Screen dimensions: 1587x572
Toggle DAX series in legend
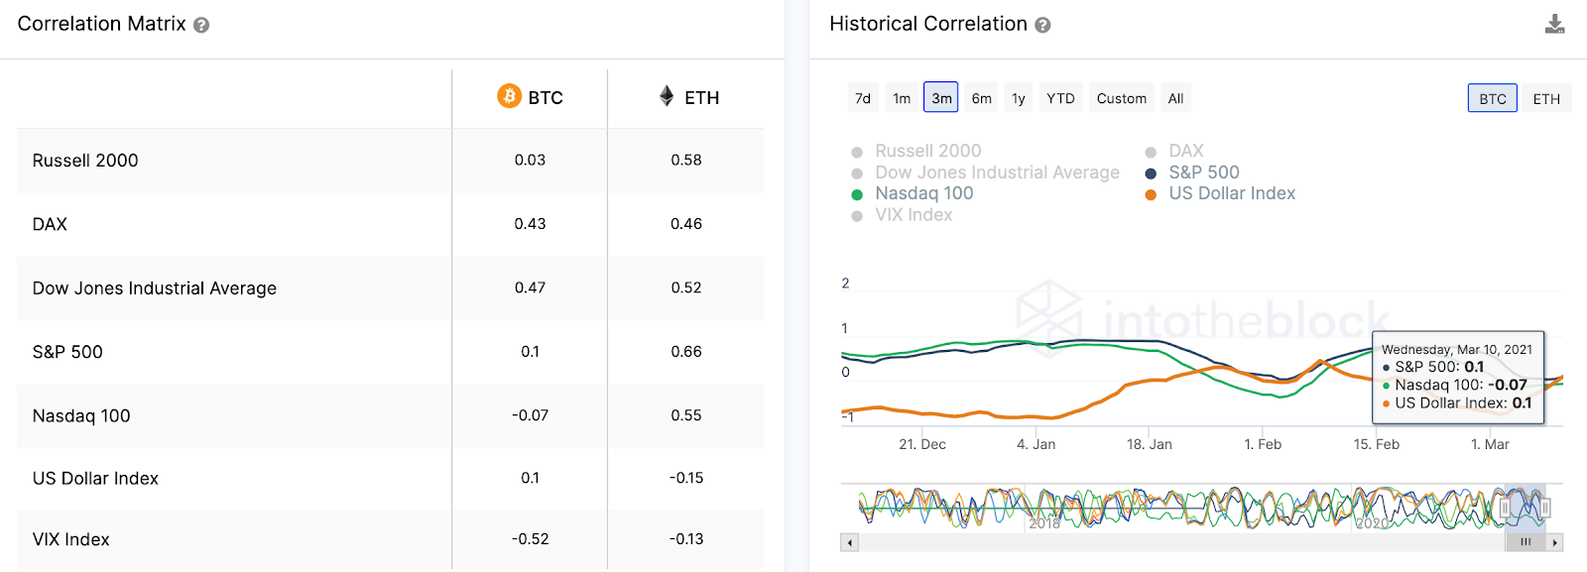[x=1174, y=151]
